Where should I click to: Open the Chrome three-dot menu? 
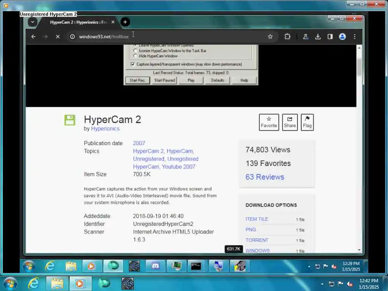tap(354, 37)
